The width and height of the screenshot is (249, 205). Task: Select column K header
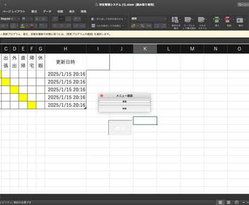(145, 49)
